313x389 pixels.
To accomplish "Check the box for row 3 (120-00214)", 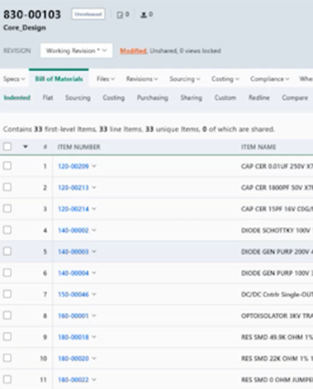I will click(x=7, y=208).
